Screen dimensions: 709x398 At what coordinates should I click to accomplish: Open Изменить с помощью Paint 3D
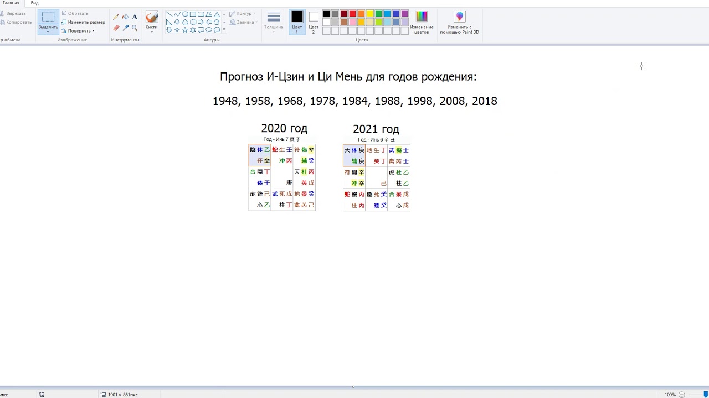459,22
